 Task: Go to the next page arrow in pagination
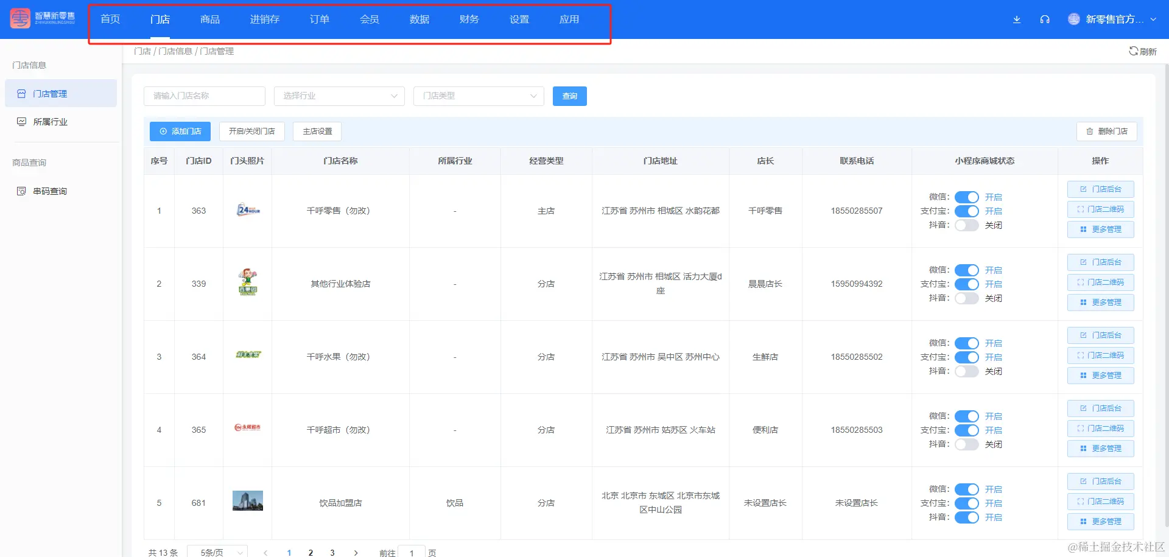pyautogui.click(x=356, y=553)
